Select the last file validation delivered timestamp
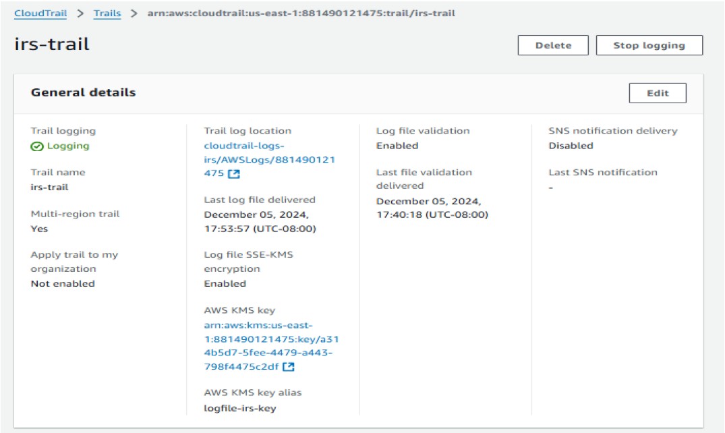Viewport: 725px width, 433px height. [x=432, y=208]
